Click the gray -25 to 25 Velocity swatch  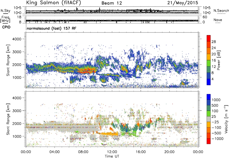(209, 119)
